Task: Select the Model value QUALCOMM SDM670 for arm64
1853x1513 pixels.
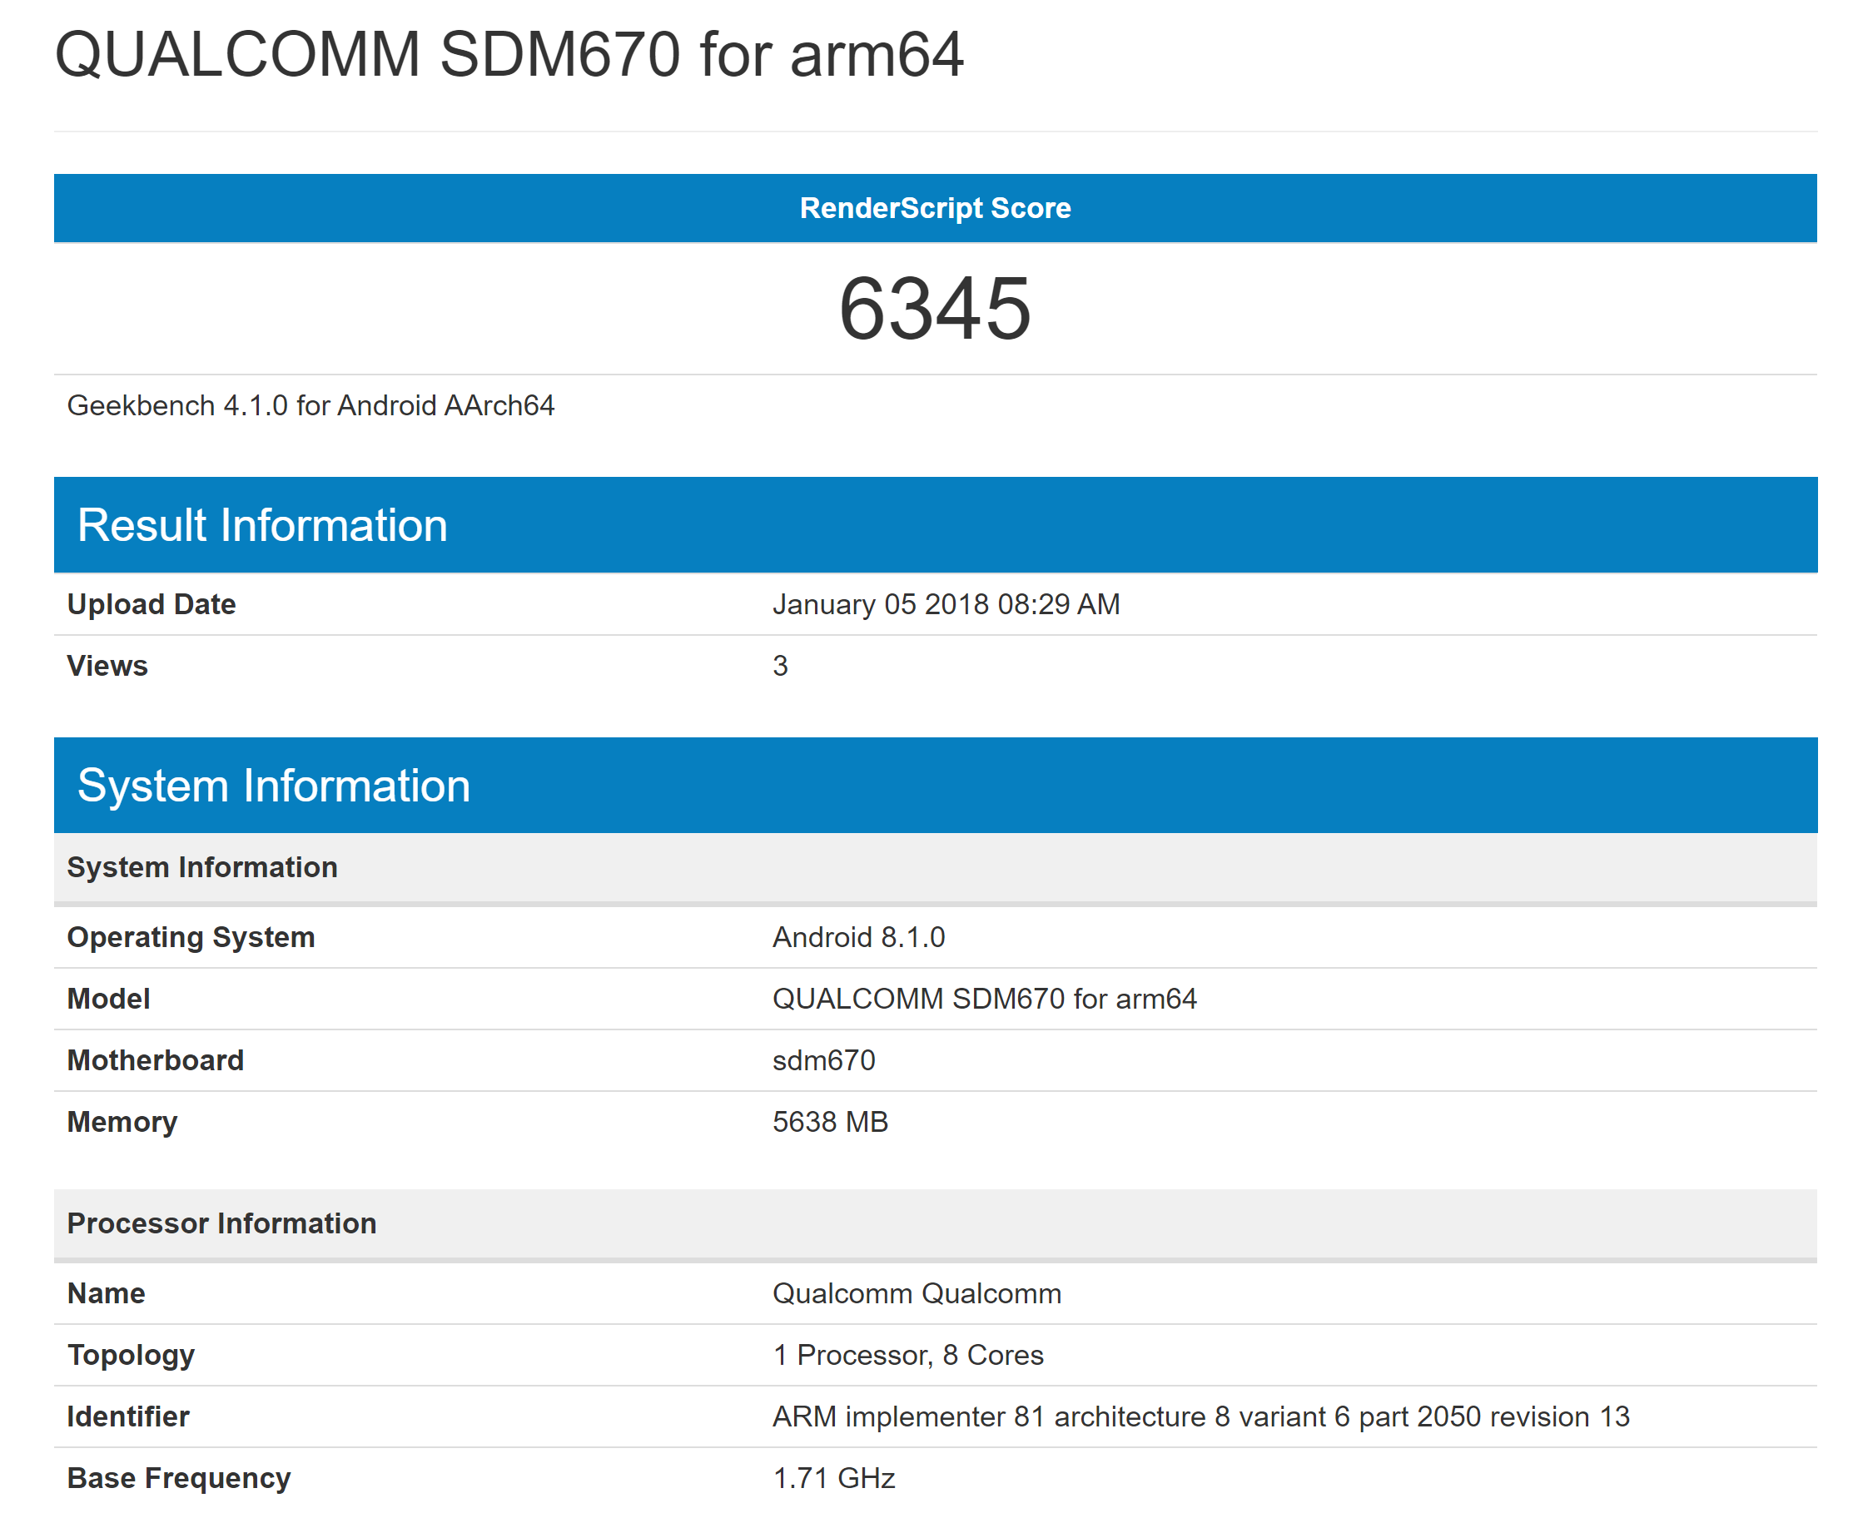Action: 984,999
